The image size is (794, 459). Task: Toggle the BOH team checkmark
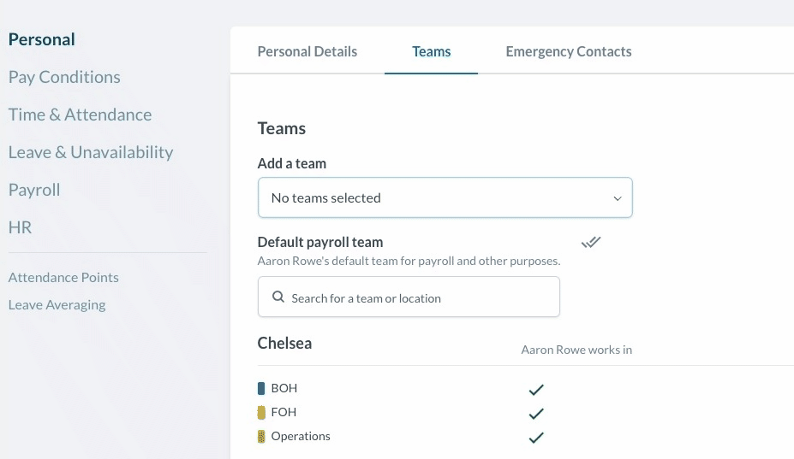click(536, 390)
